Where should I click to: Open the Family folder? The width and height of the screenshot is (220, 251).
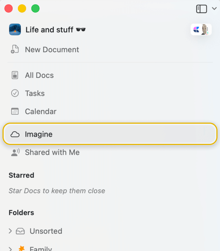pos(41,249)
